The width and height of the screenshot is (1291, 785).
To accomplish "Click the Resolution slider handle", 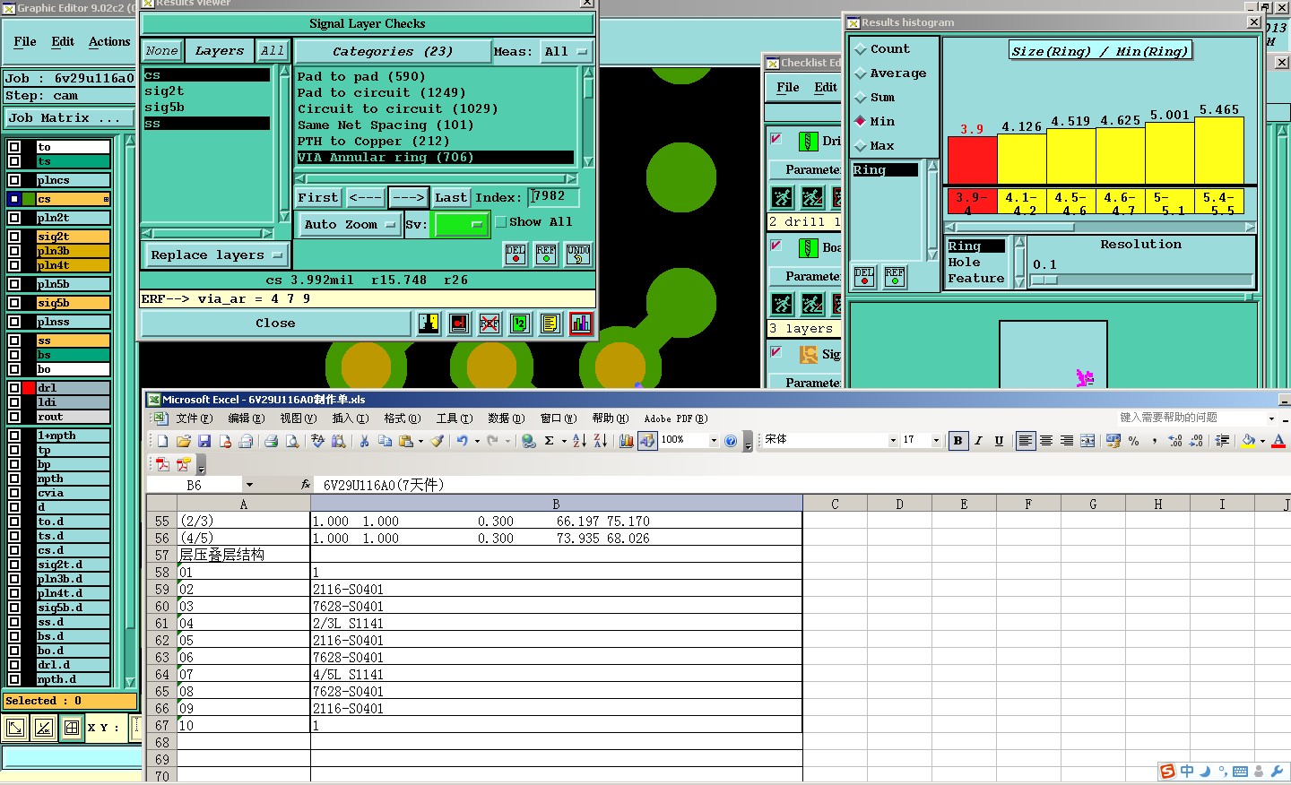I will [1045, 280].
